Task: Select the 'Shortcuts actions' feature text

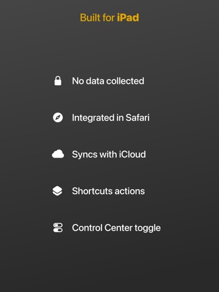Action: pos(108,191)
